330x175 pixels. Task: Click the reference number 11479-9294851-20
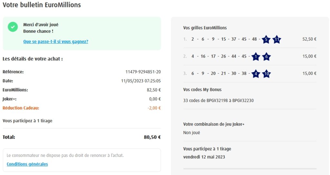point(143,72)
